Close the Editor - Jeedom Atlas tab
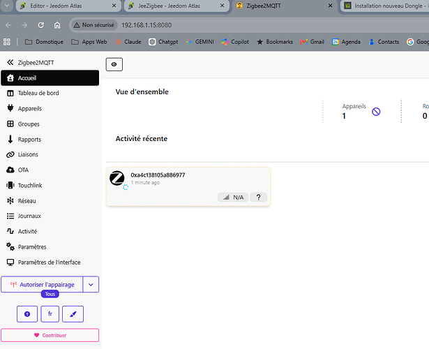This screenshot has width=429, height=349. [x=114, y=6]
